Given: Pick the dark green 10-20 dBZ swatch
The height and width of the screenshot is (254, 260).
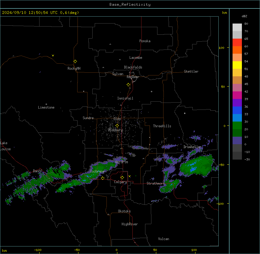Looking at the screenshot, I should (x=237, y=133).
